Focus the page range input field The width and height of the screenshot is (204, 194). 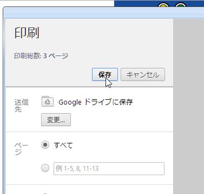tap(109, 169)
